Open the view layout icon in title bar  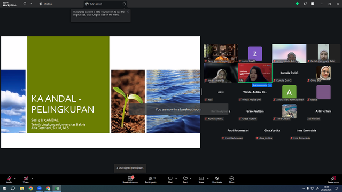click(x=312, y=4)
